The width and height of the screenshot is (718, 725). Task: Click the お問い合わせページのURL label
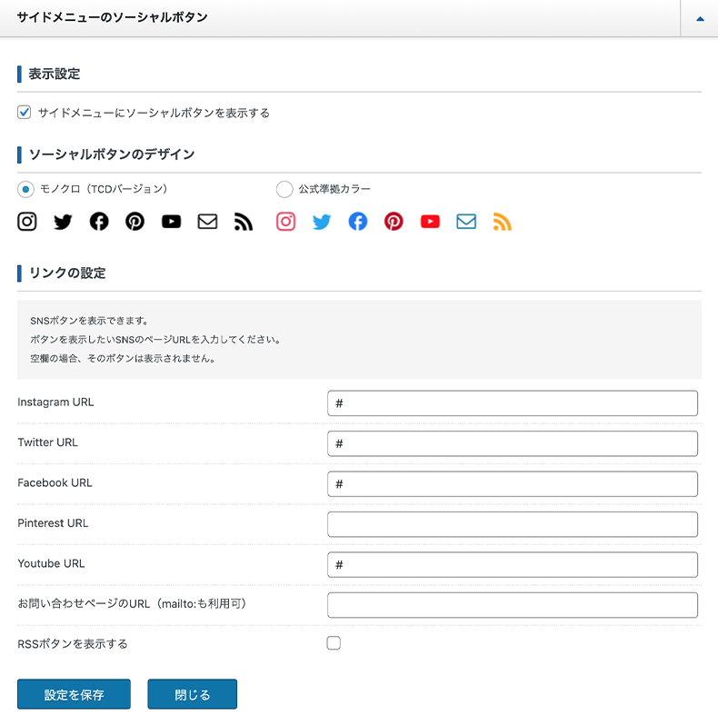tap(132, 603)
